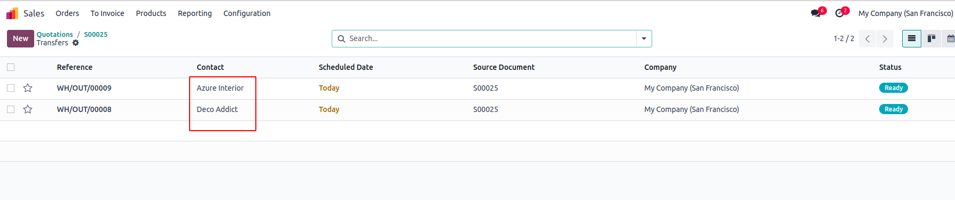Click into the Search field
This screenshot has width=955, height=200.
coord(491,38)
